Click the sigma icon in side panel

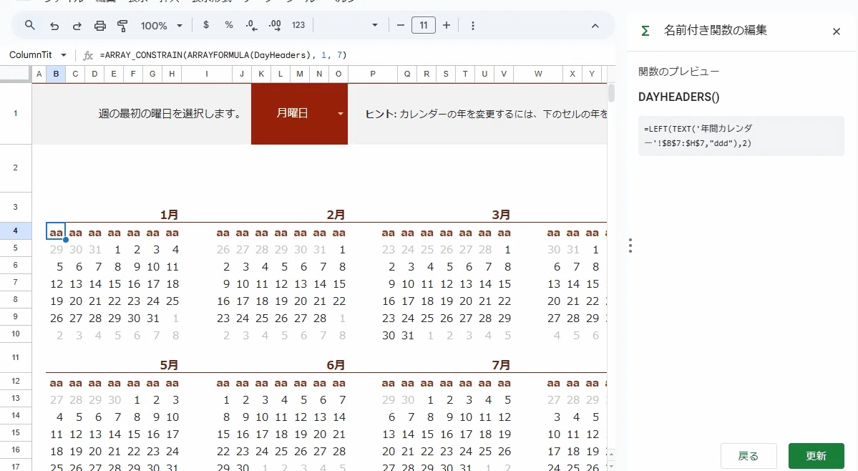click(x=645, y=31)
